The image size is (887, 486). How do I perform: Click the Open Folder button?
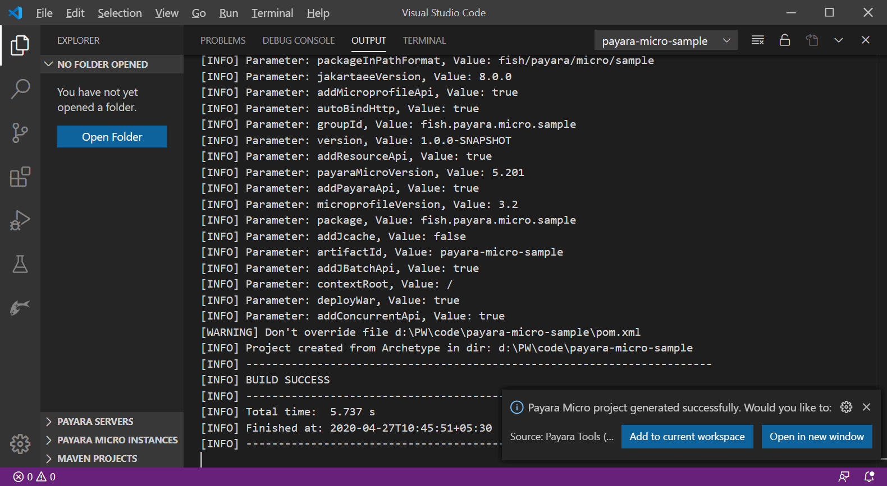click(112, 137)
